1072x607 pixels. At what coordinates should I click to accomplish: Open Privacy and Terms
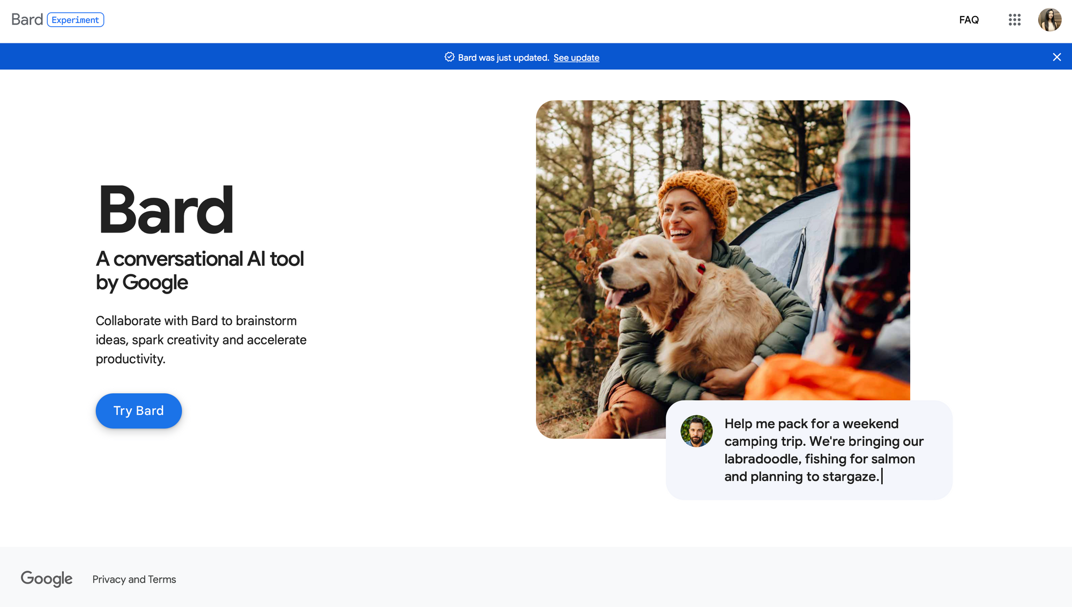134,579
